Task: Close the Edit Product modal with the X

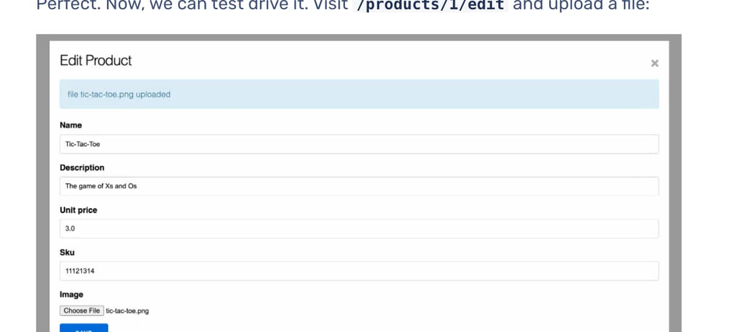Action: pyautogui.click(x=654, y=63)
